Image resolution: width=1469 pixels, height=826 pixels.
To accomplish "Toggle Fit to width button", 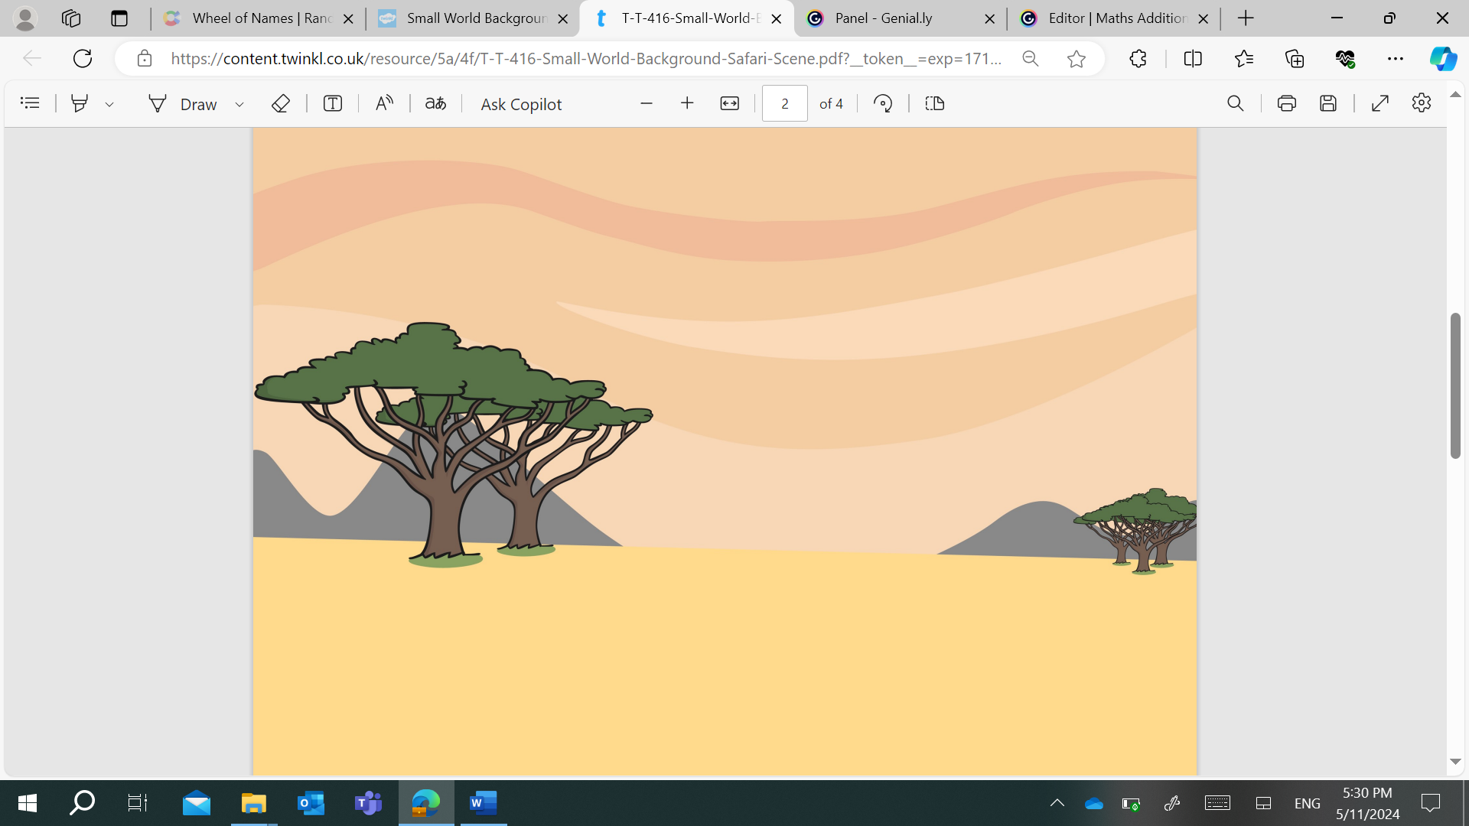I will pyautogui.click(x=729, y=103).
